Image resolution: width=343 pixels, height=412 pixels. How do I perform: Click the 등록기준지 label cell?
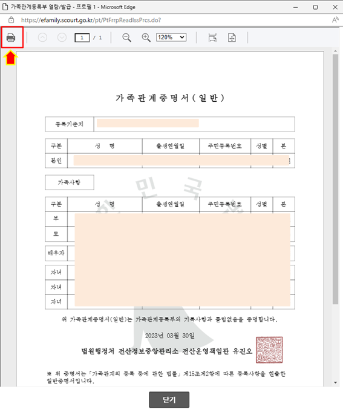(x=70, y=124)
